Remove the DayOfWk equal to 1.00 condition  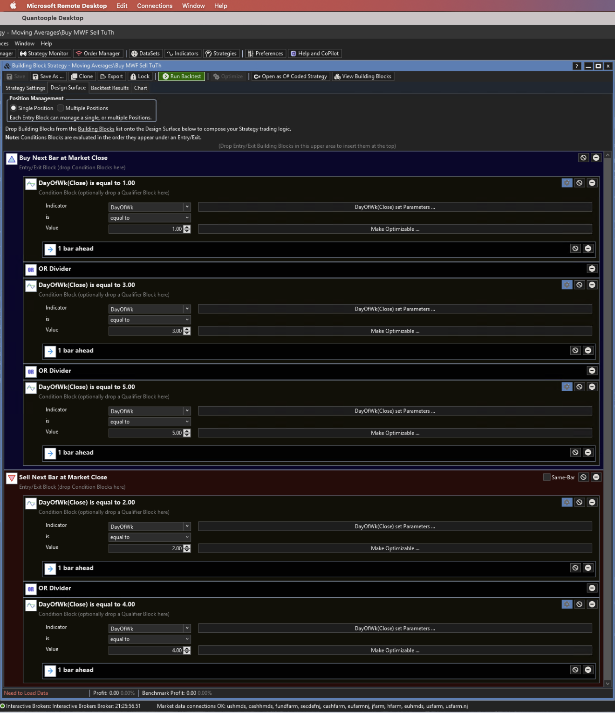(x=592, y=183)
